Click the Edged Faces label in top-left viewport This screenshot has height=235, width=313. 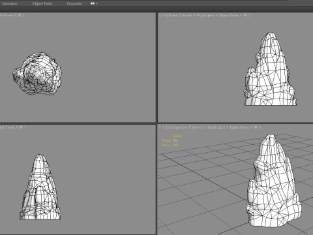(7, 15)
